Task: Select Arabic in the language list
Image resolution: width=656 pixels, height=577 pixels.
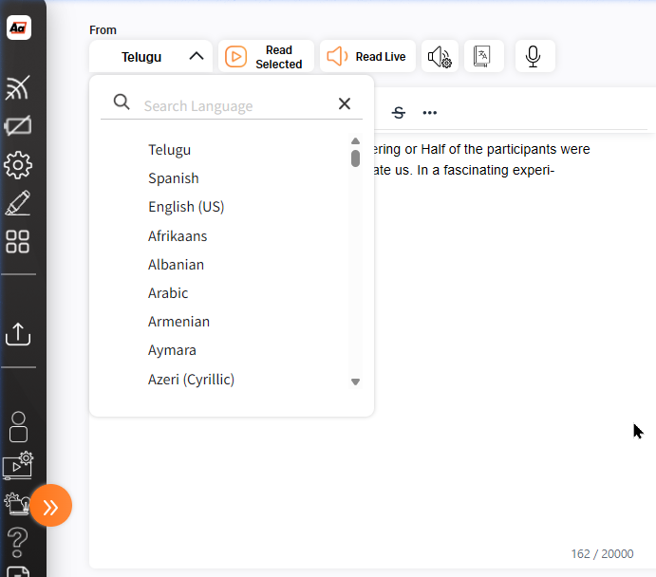Action: pos(168,293)
